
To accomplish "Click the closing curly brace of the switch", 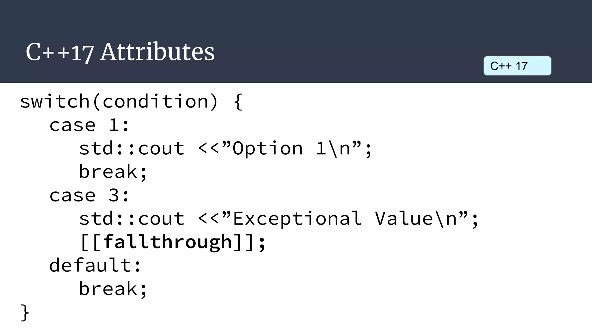I will point(25,312).
